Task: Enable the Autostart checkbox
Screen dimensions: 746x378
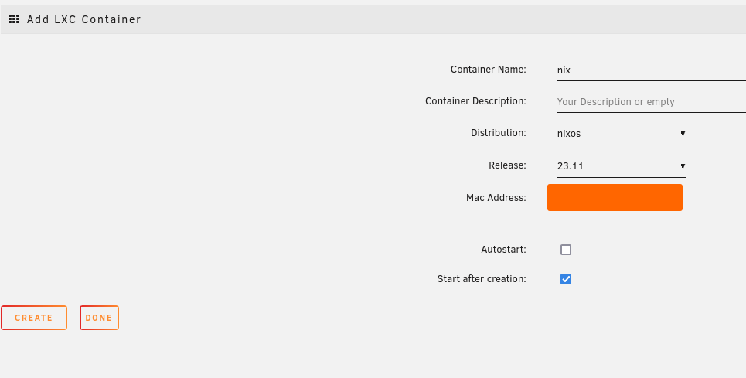Action: [x=566, y=250]
